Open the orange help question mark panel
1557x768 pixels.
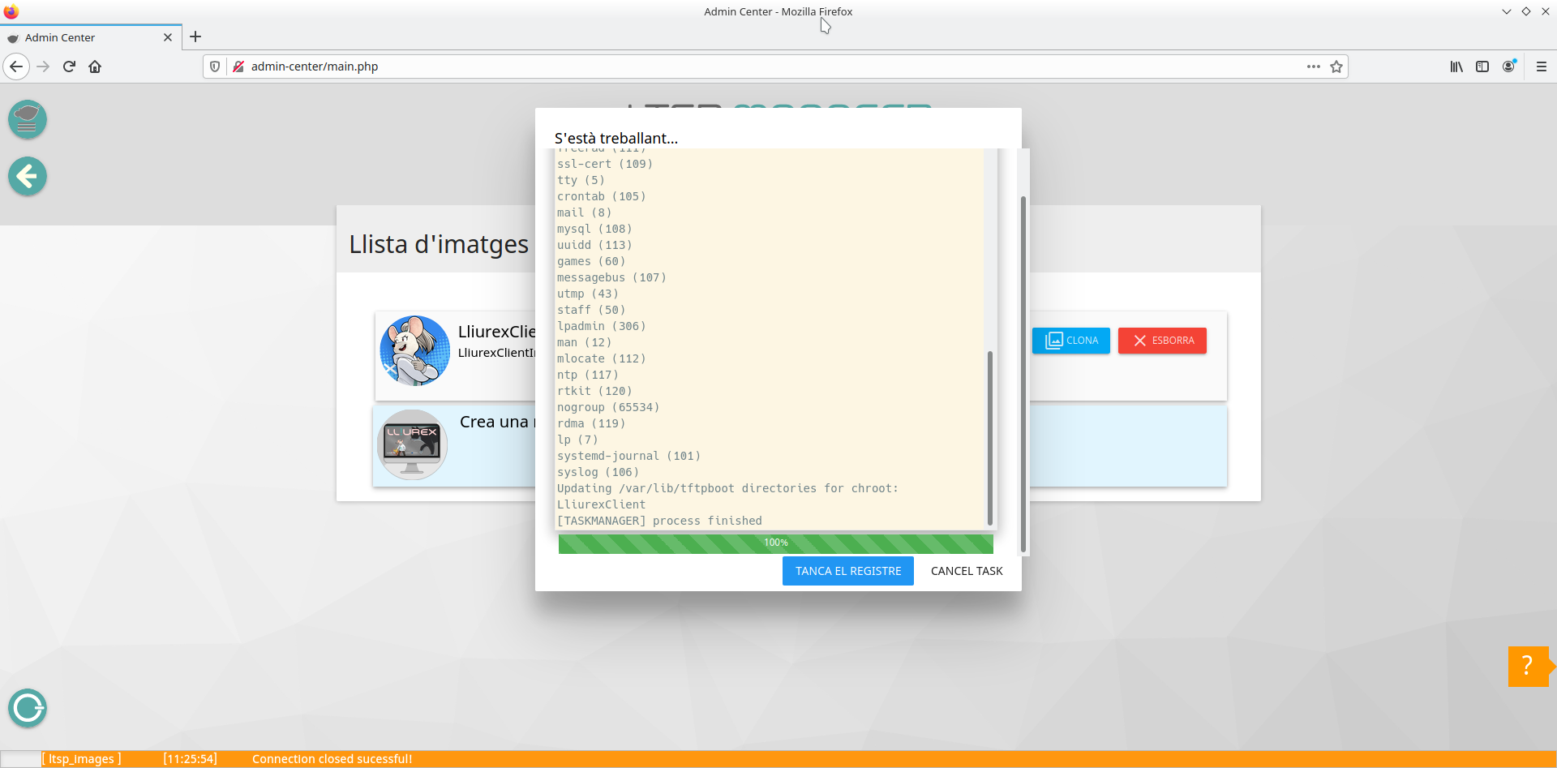coord(1528,667)
